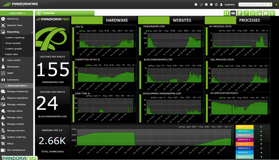Click the yellow star favorites icon
Screen dimensions: 279x160
tap(276, 5)
